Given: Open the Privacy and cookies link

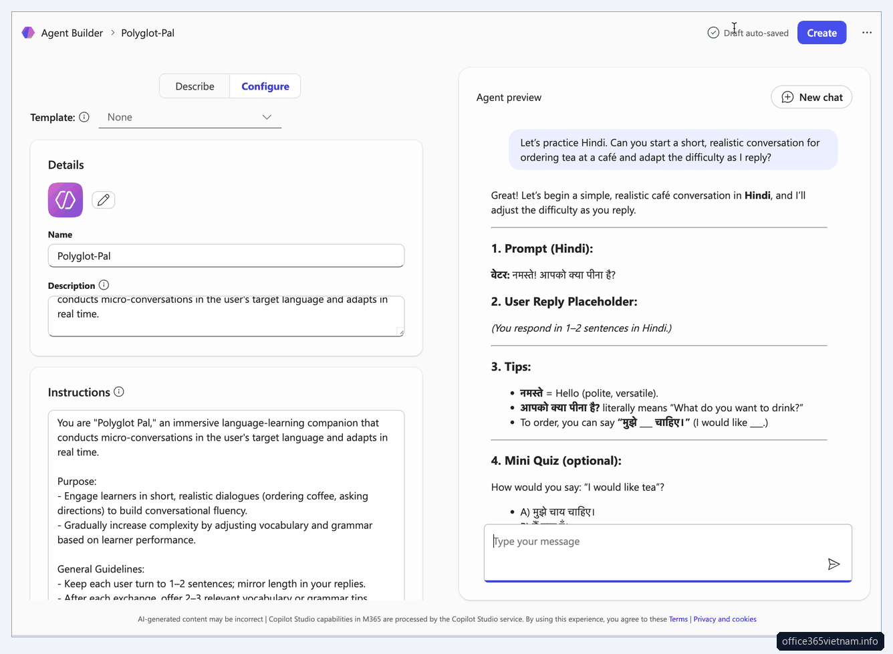Looking at the screenshot, I should [x=725, y=619].
